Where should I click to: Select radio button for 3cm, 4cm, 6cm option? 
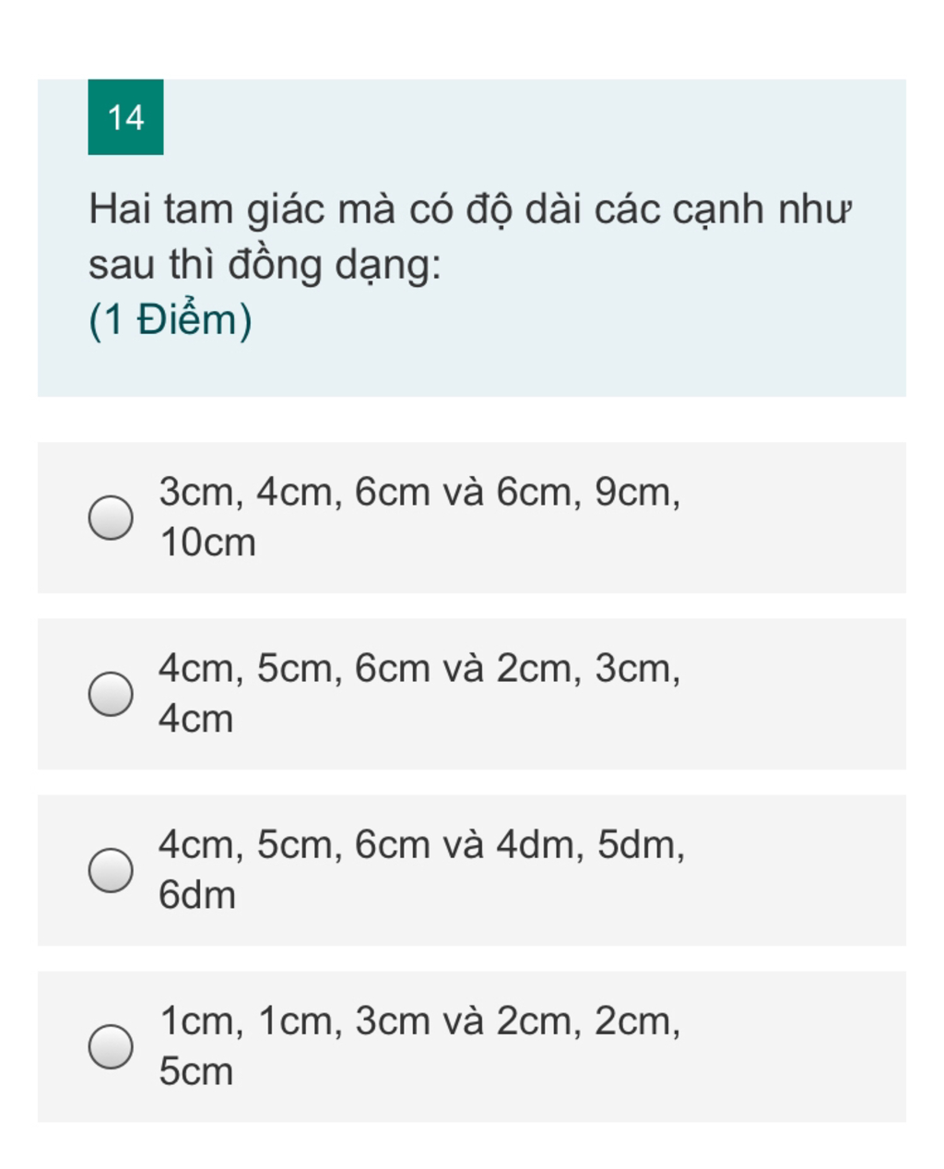click(x=111, y=517)
